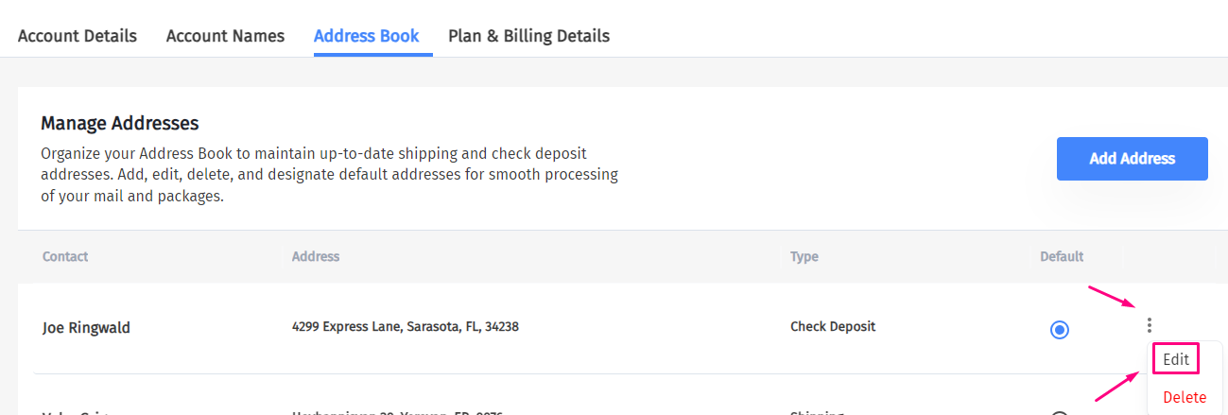Click the Joe Ringwald contact name

[86, 328]
